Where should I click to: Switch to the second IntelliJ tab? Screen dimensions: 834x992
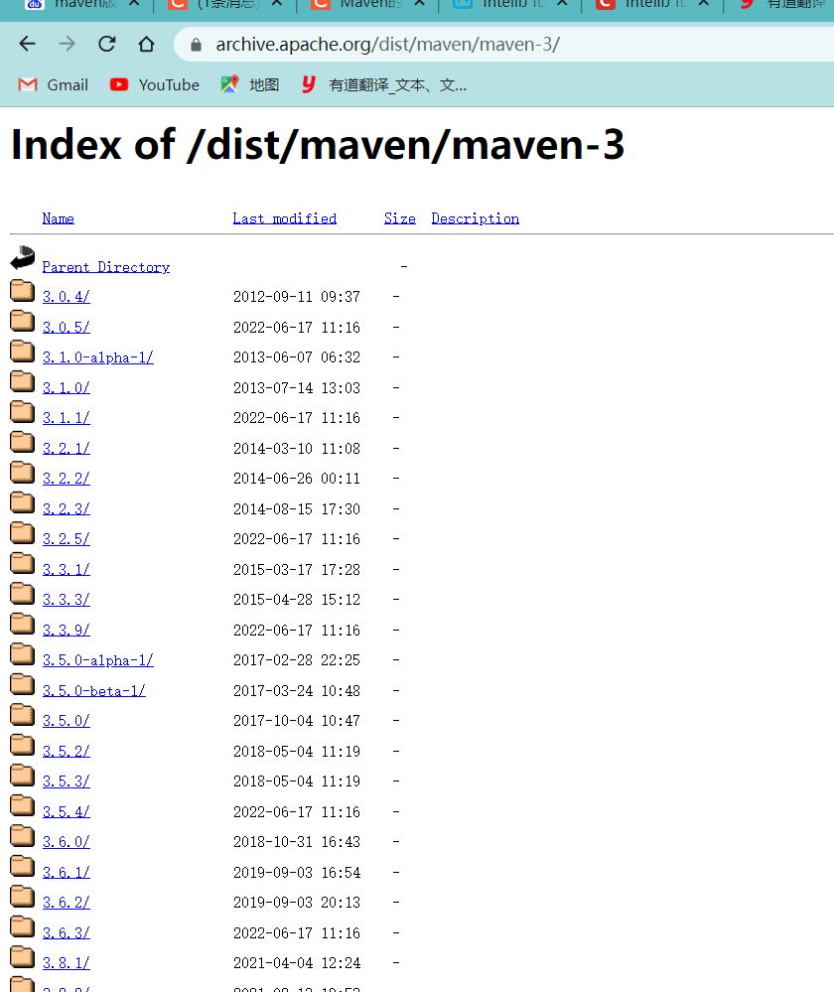coord(642,5)
